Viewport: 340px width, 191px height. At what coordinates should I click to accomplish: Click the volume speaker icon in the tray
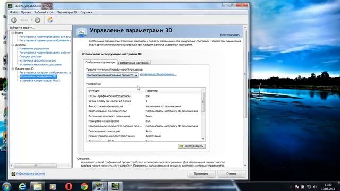(314, 187)
